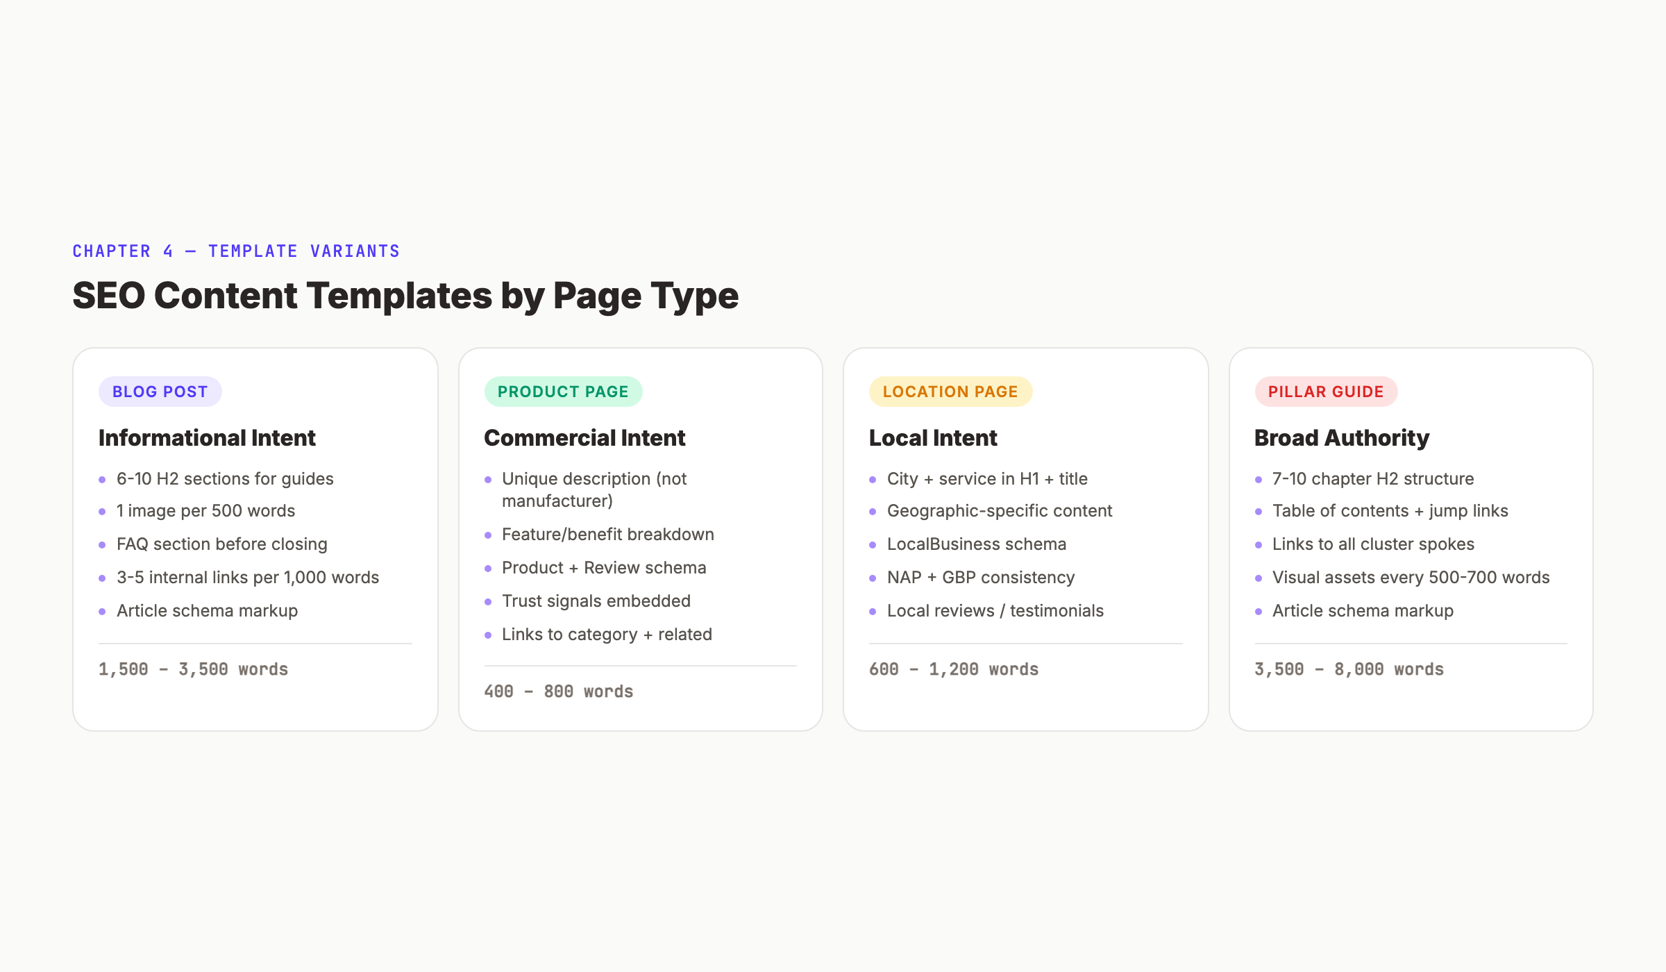Open the Informational Intent card heading

[207, 438]
